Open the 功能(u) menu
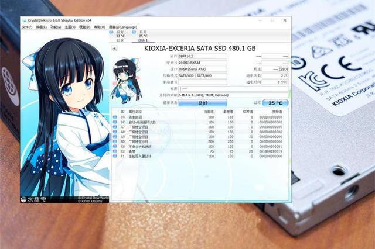Screen dimensions: 375x249 (56, 27)
